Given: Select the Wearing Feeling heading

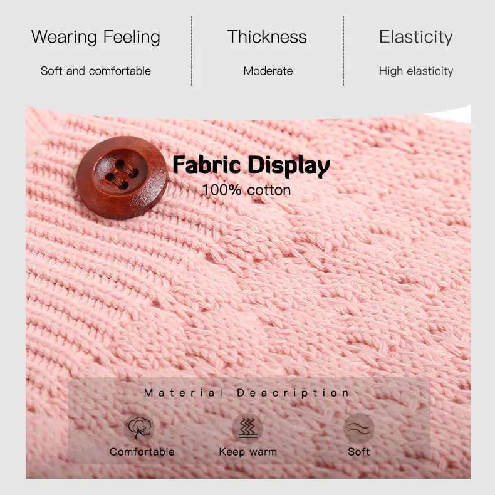Looking at the screenshot, I should coord(96,37).
